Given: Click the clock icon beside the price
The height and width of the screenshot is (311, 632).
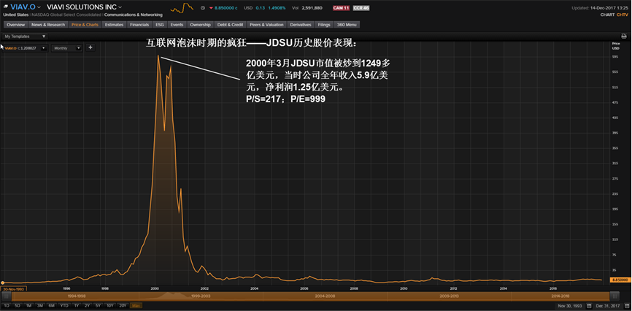Looking at the screenshot, I should point(203,7).
